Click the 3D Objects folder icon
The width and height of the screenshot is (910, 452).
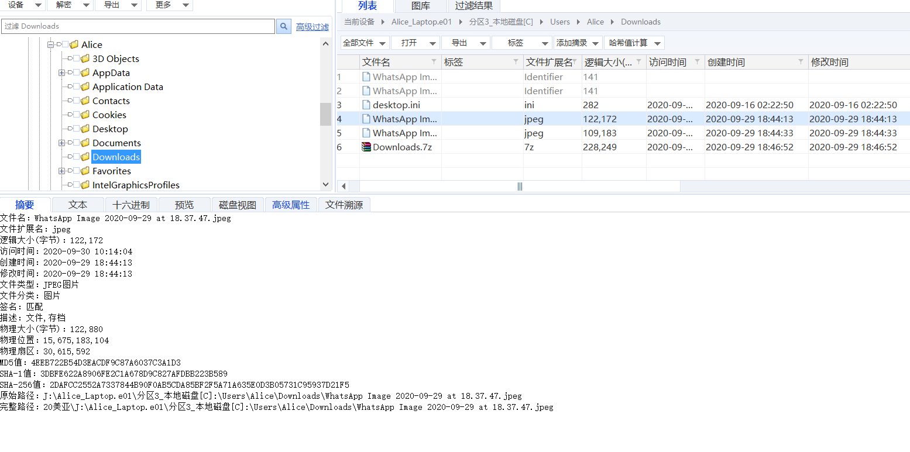click(85, 58)
